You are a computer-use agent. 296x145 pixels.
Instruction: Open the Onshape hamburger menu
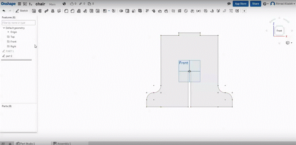point(19,4)
